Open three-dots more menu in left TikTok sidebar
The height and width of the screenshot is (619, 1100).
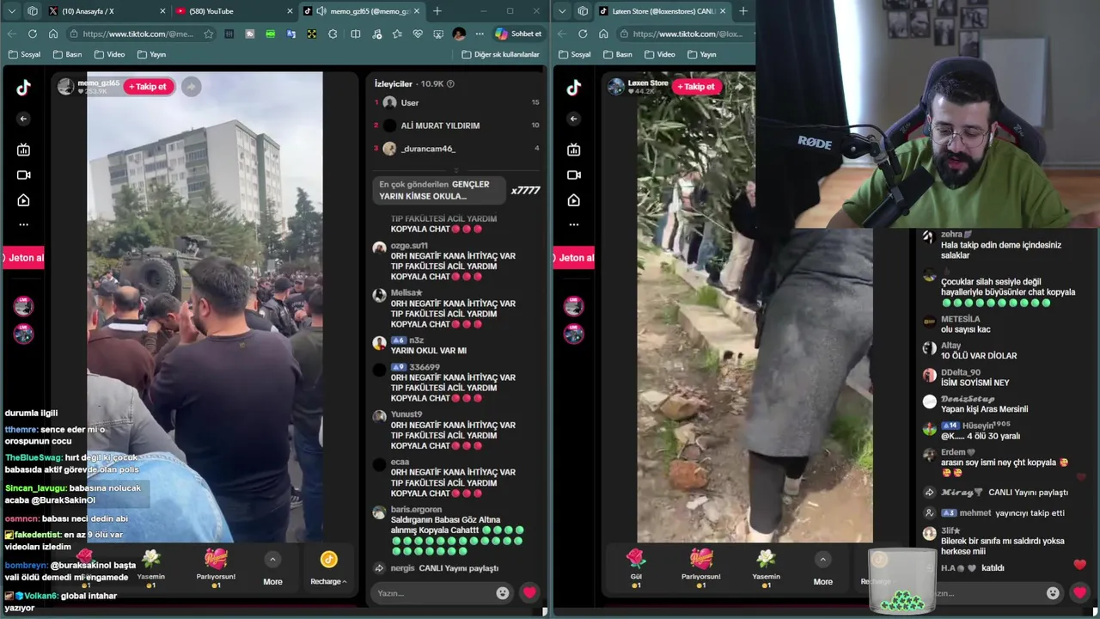[x=23, y=224]
